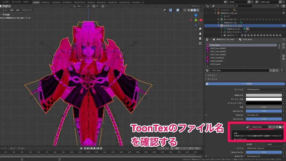Expand the プレビュー panel
The height and width of the screenshot is (161, 286).
click(x=211, y=75)
